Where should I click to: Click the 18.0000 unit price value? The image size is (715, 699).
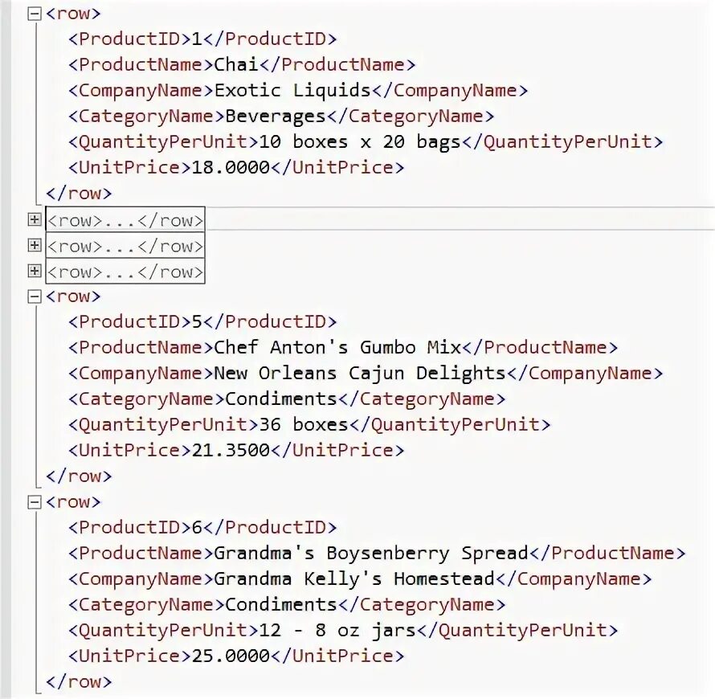coord(231,167)
